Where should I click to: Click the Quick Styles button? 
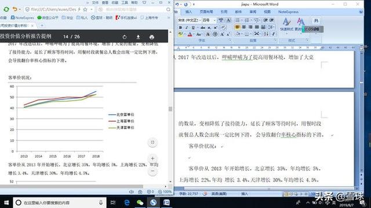pyautogui.click(x=286, y=25)
